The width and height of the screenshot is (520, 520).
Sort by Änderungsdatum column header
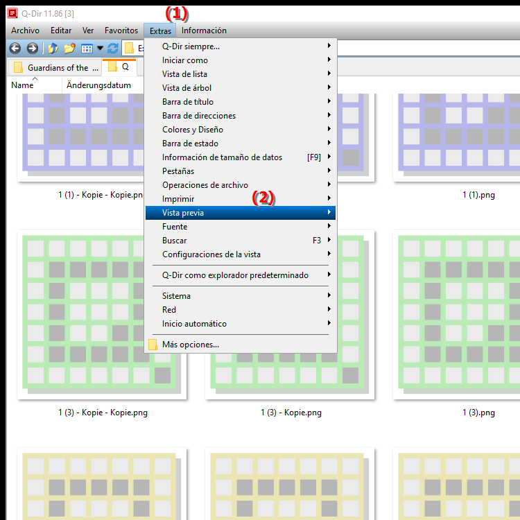pos(98,85)
